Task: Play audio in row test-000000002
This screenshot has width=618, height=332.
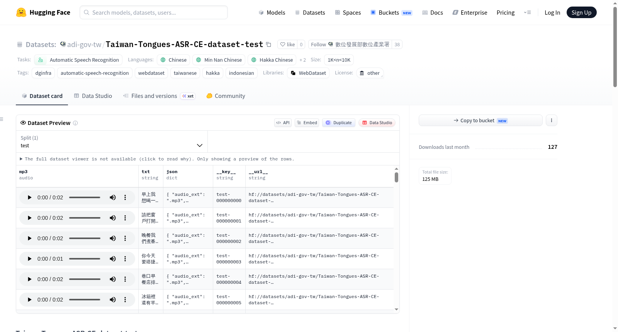Action: coord(30,238)
